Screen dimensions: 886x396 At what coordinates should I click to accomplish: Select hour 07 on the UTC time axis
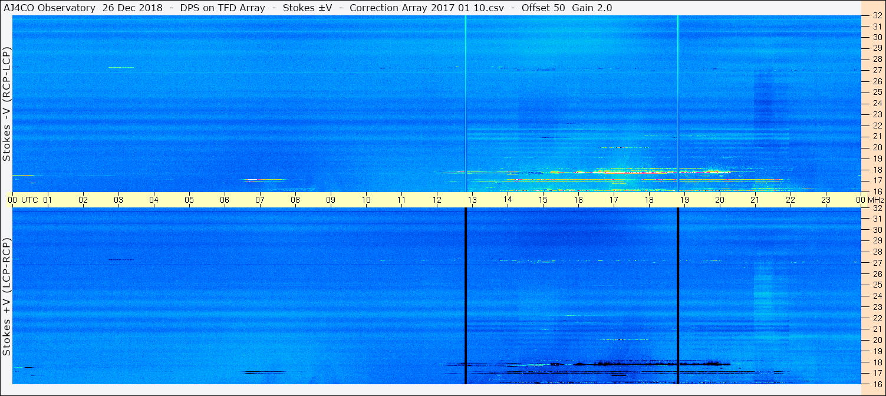coord(260,200)
